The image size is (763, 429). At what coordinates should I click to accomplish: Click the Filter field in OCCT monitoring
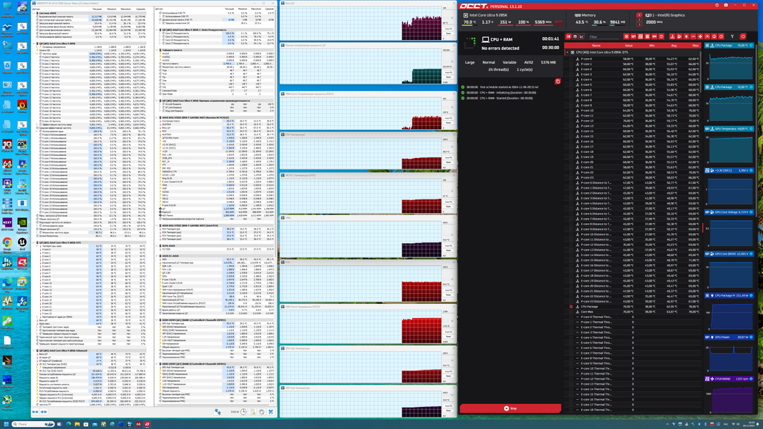point(603,37)
